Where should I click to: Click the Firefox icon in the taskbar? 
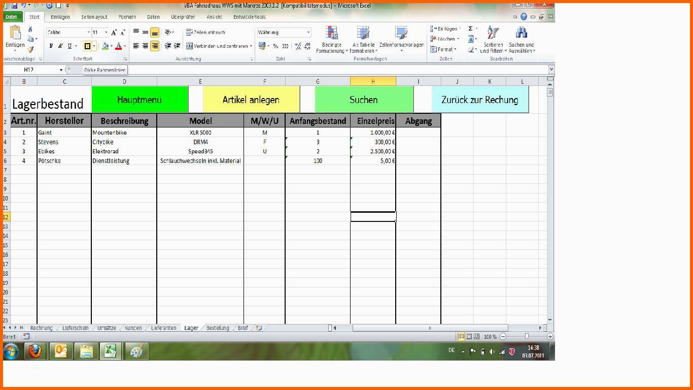35,351
